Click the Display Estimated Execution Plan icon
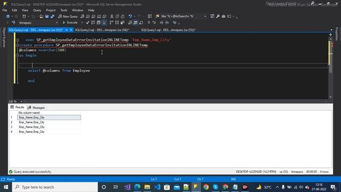The image size is (341, 192). pos(93,22)
